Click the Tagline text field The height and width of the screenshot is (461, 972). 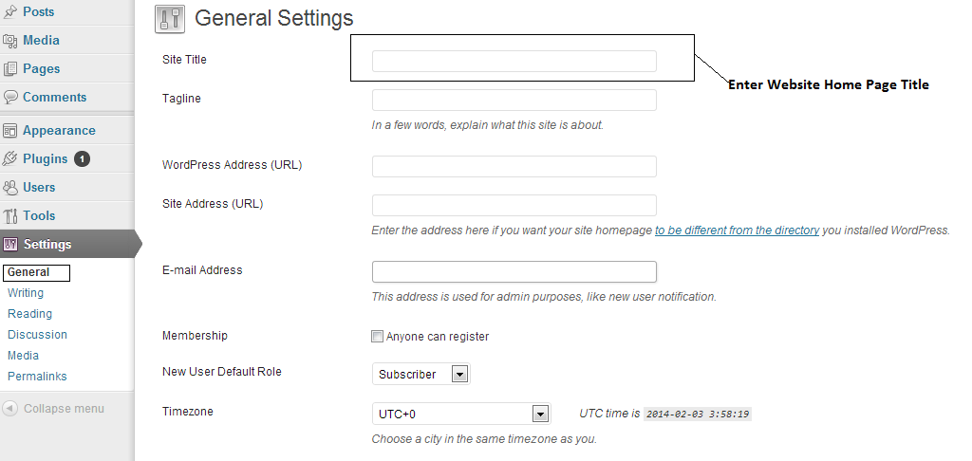click(x=514, y=101)
